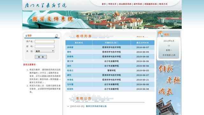Click the 登录注意事项 red heading
This screenshot has width=204, height=115.
coord(29,65)
